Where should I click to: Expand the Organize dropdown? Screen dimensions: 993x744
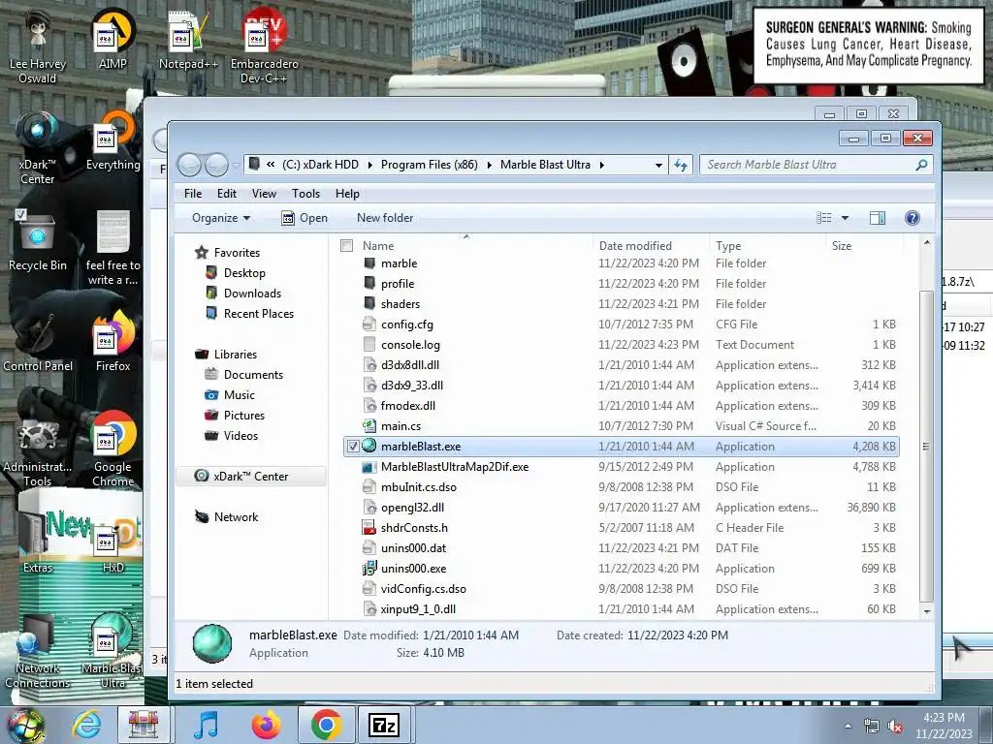pos(221,218)
